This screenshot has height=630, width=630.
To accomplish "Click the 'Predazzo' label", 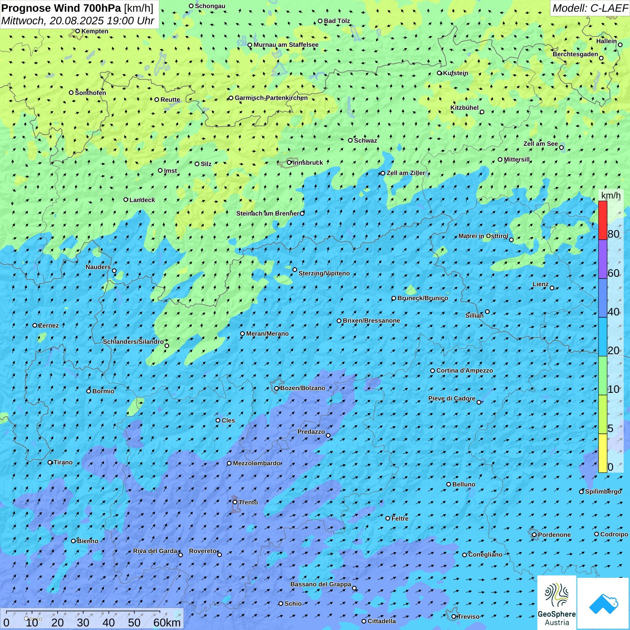I will [x=311, y=432].
